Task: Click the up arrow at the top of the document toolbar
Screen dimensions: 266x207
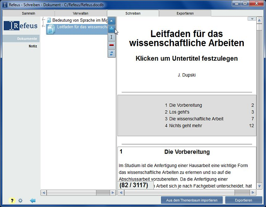Action: click(111, 21)
